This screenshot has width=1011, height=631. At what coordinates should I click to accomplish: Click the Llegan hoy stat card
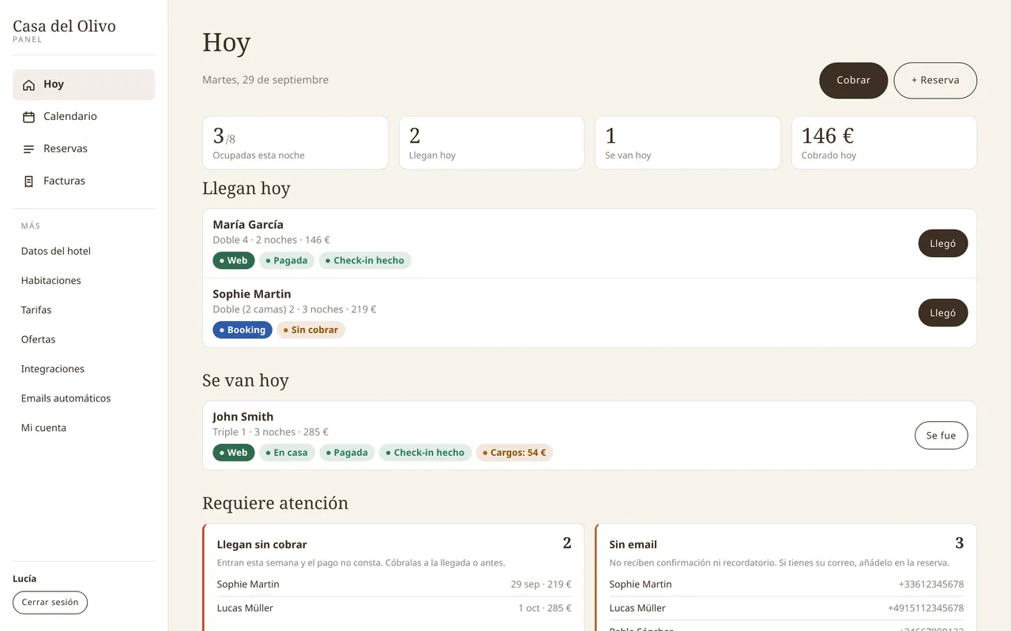click(491, 143)
